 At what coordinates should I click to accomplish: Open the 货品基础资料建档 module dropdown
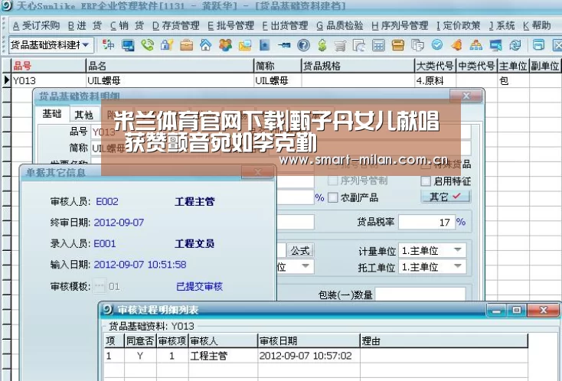coord(86,45)
